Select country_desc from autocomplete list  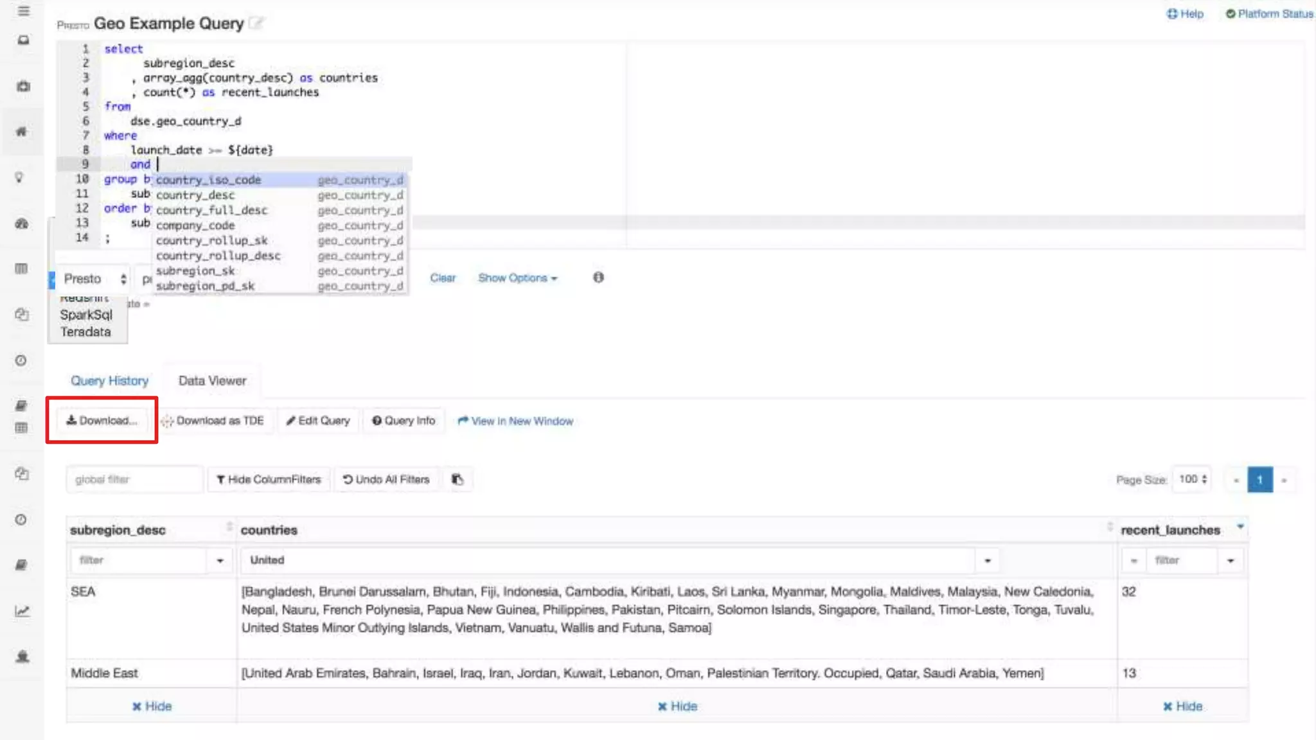click(195, 195)
